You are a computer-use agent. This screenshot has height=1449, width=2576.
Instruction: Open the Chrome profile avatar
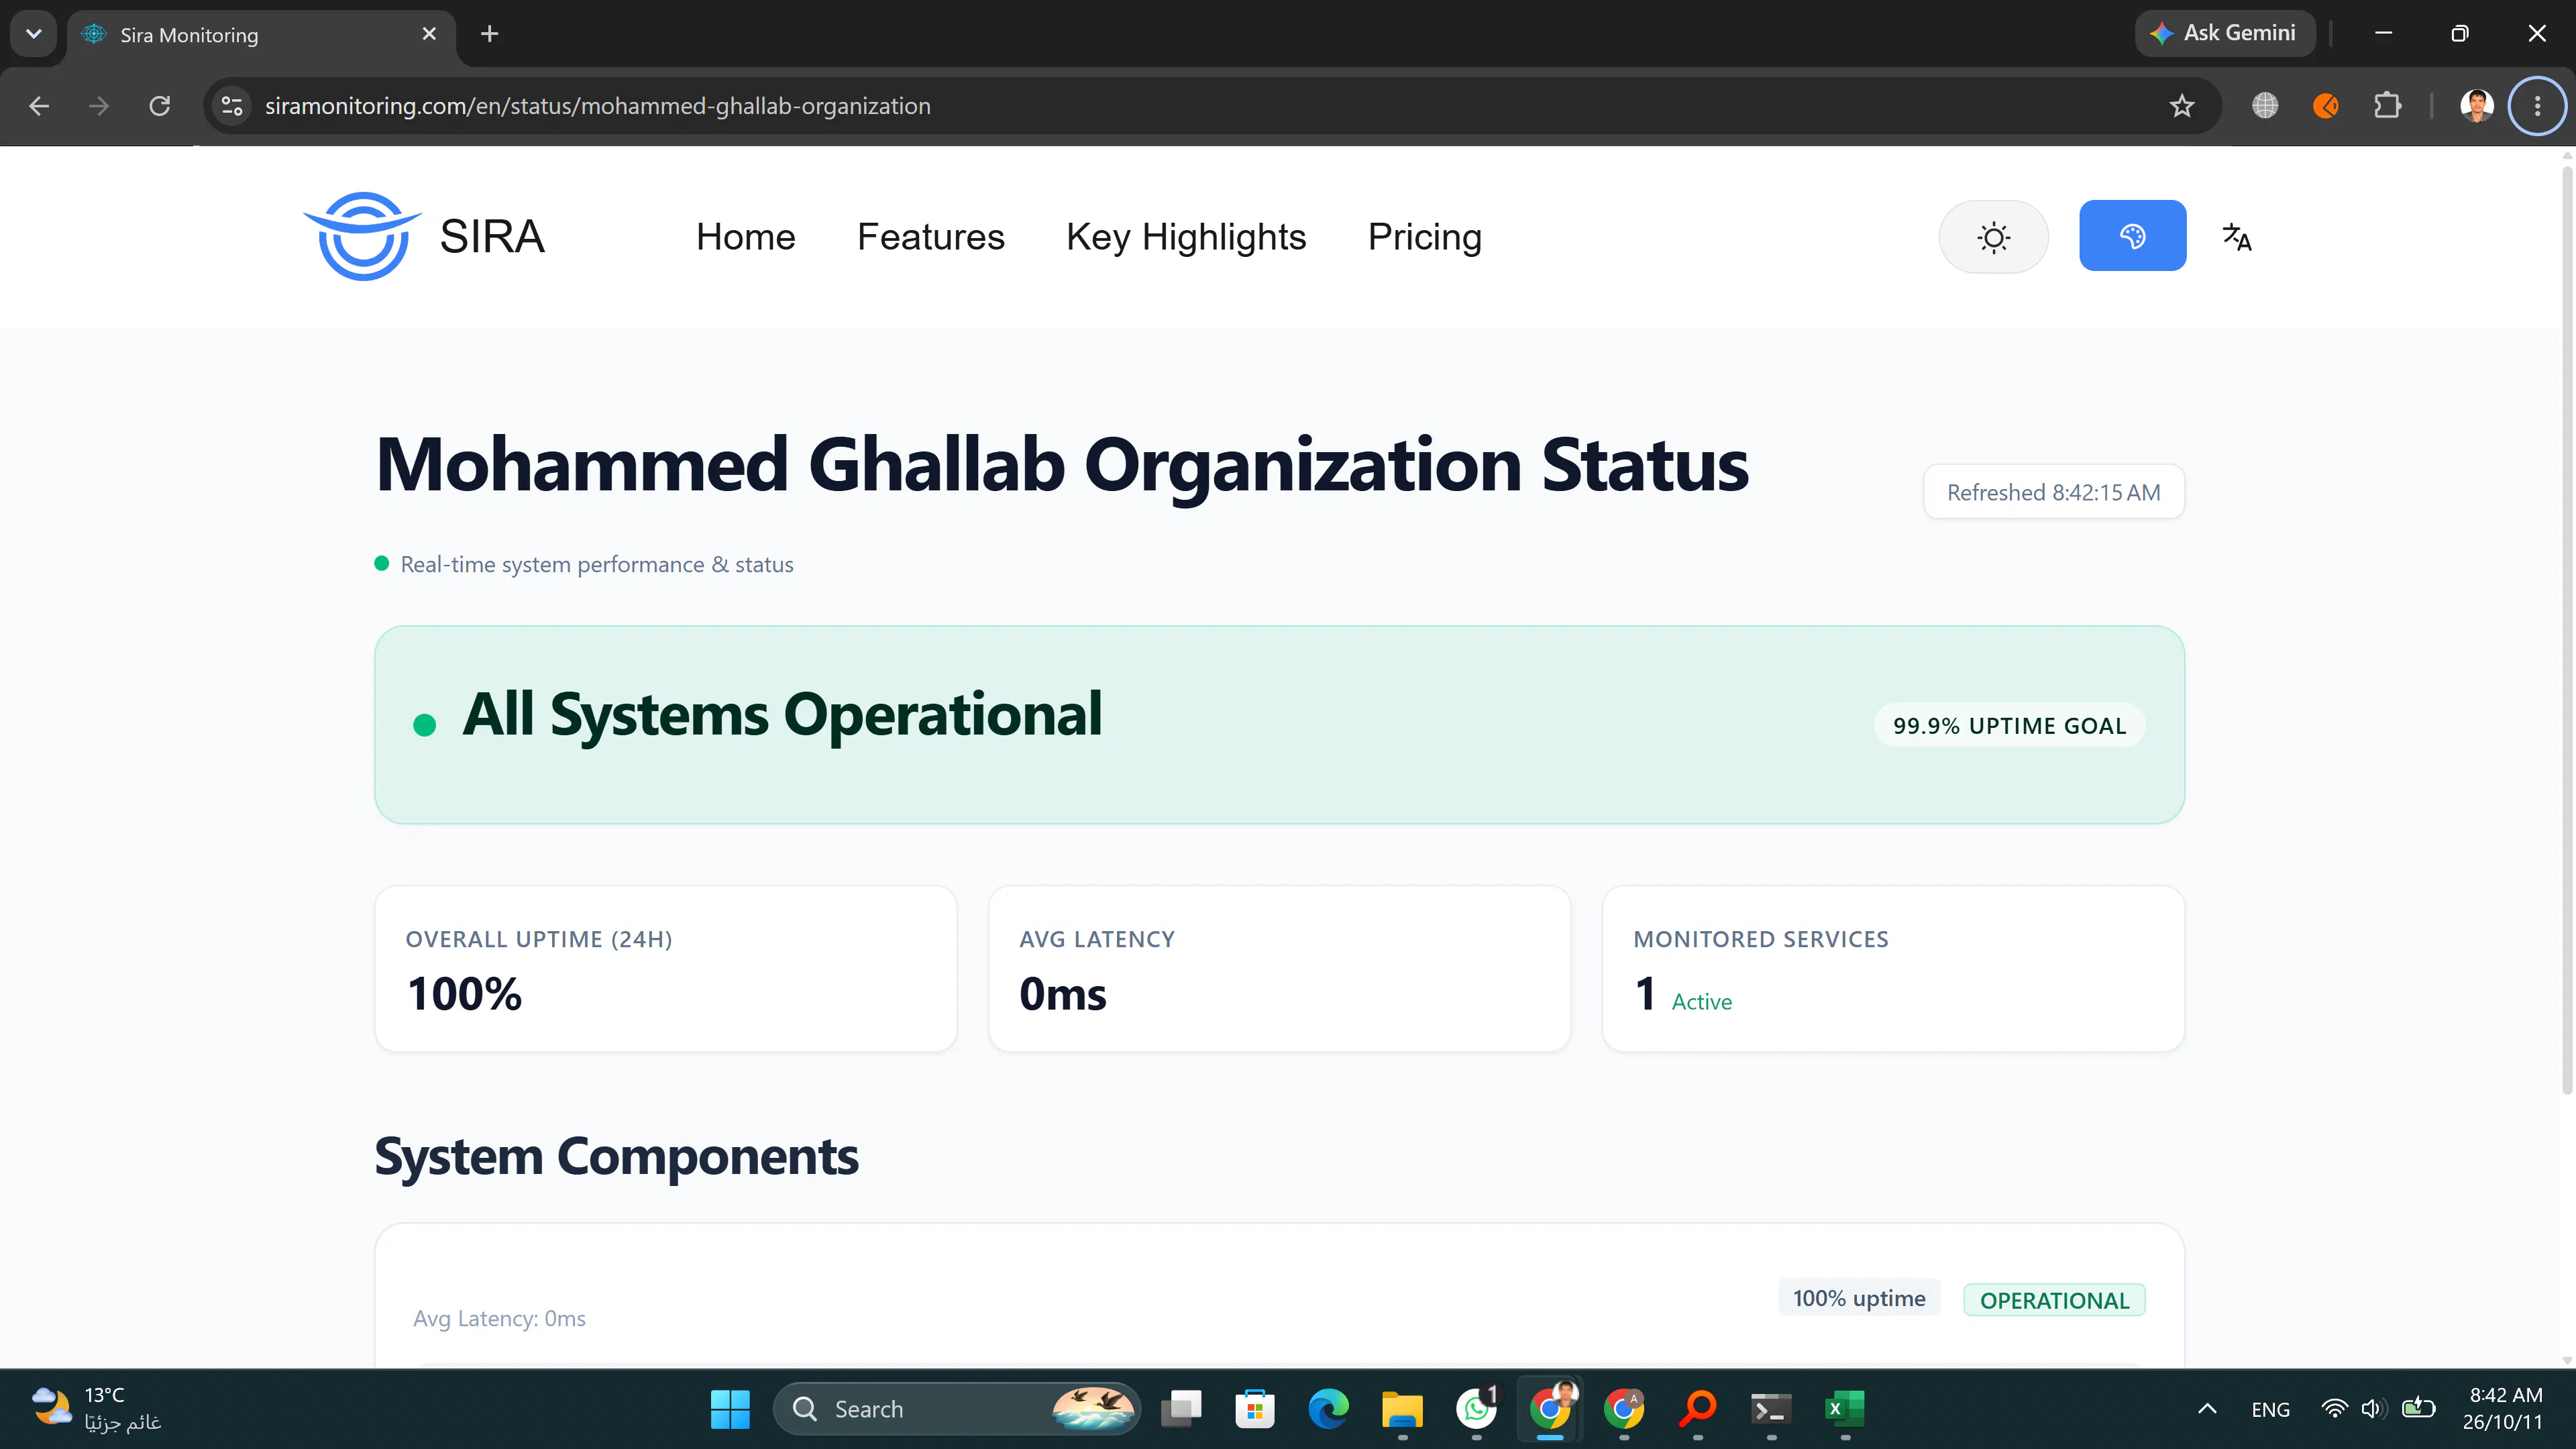2476,106
